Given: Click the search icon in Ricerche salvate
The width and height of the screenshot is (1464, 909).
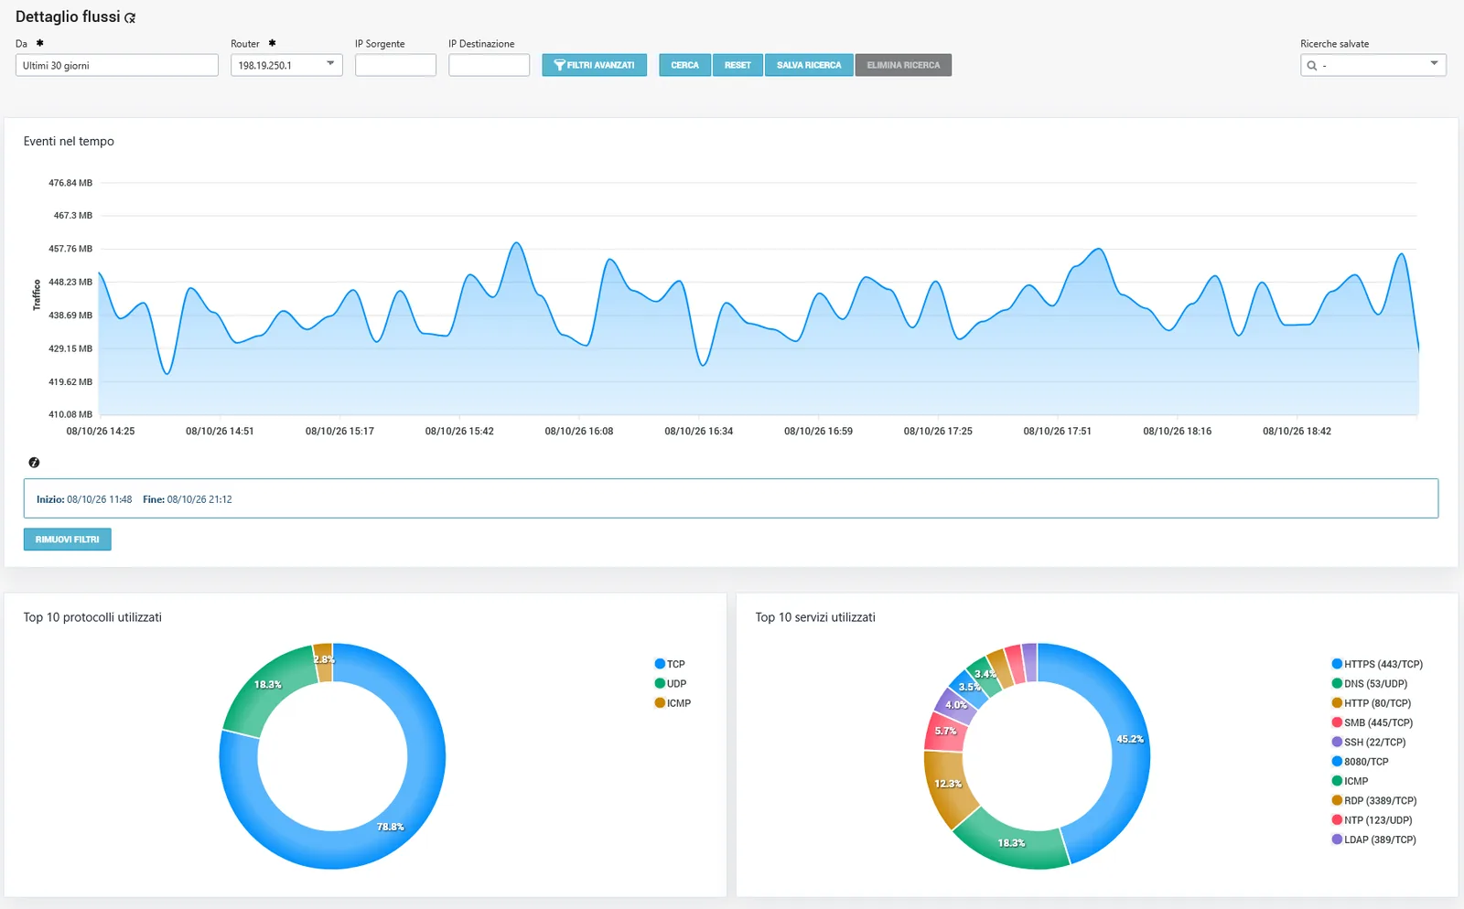Looking at the screenshot, I should [x=1312, y=66].
